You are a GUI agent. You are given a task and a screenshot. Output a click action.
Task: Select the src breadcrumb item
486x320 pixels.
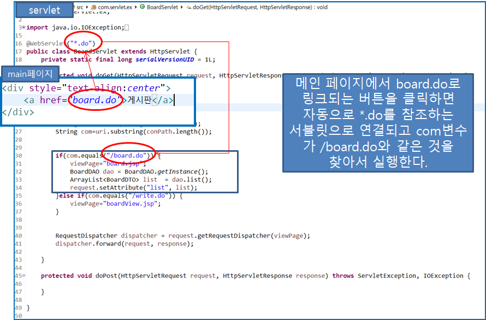tap(80, 7)
